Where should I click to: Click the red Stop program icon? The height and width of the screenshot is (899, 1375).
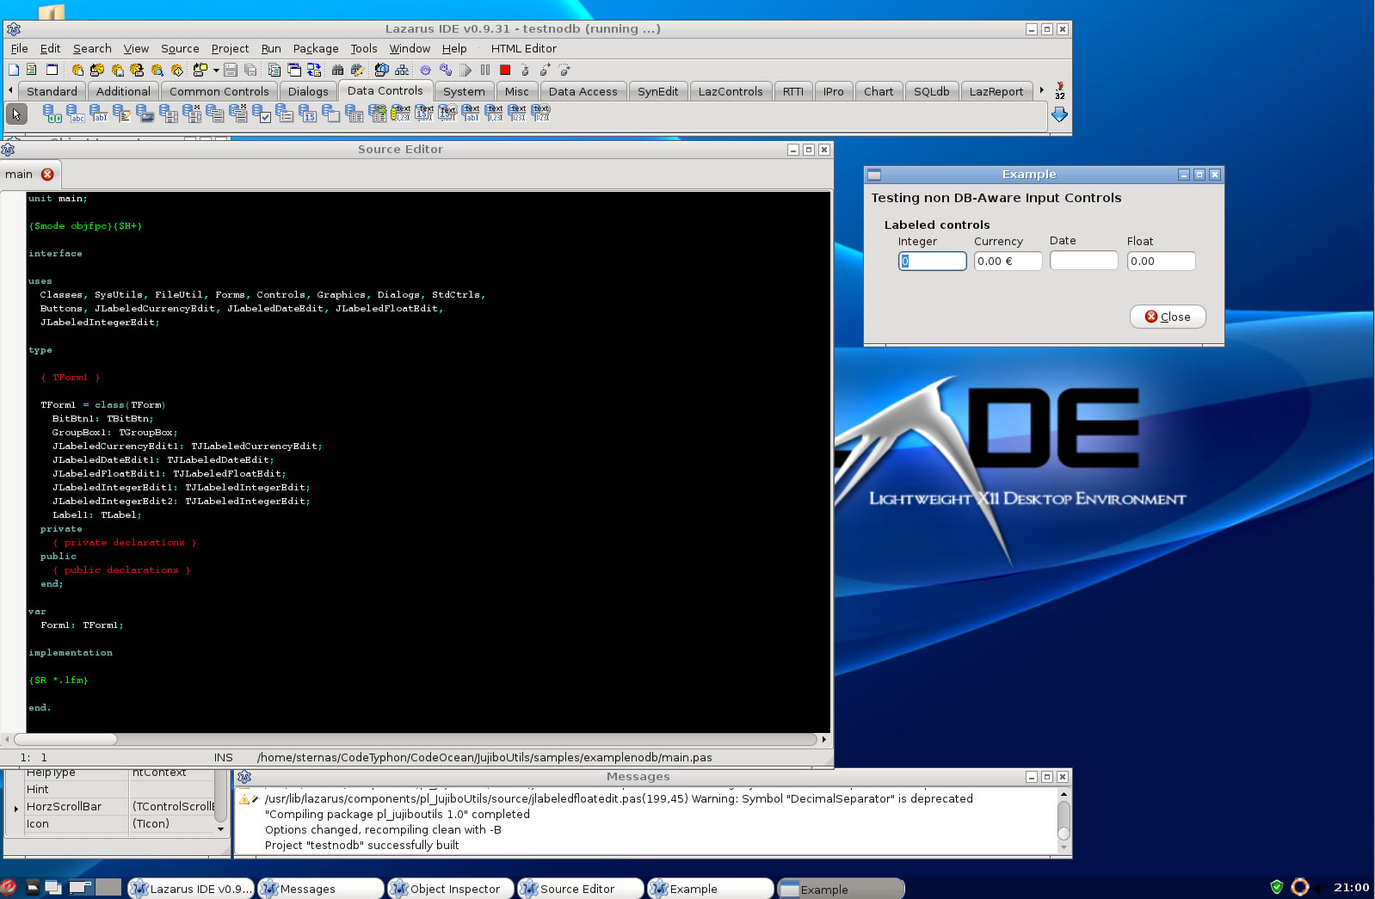point(505,70)
